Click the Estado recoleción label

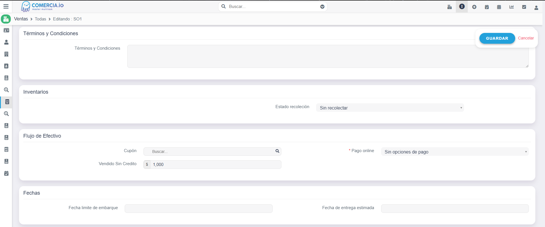pos(292,107)
